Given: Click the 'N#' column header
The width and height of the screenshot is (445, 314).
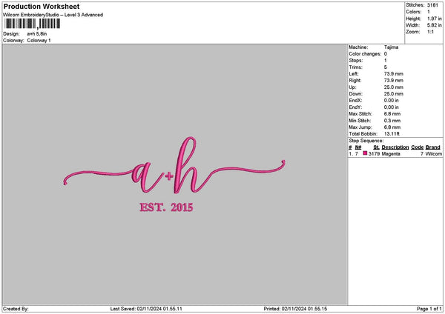Looking at the screenshot, I should coord(358,147).
